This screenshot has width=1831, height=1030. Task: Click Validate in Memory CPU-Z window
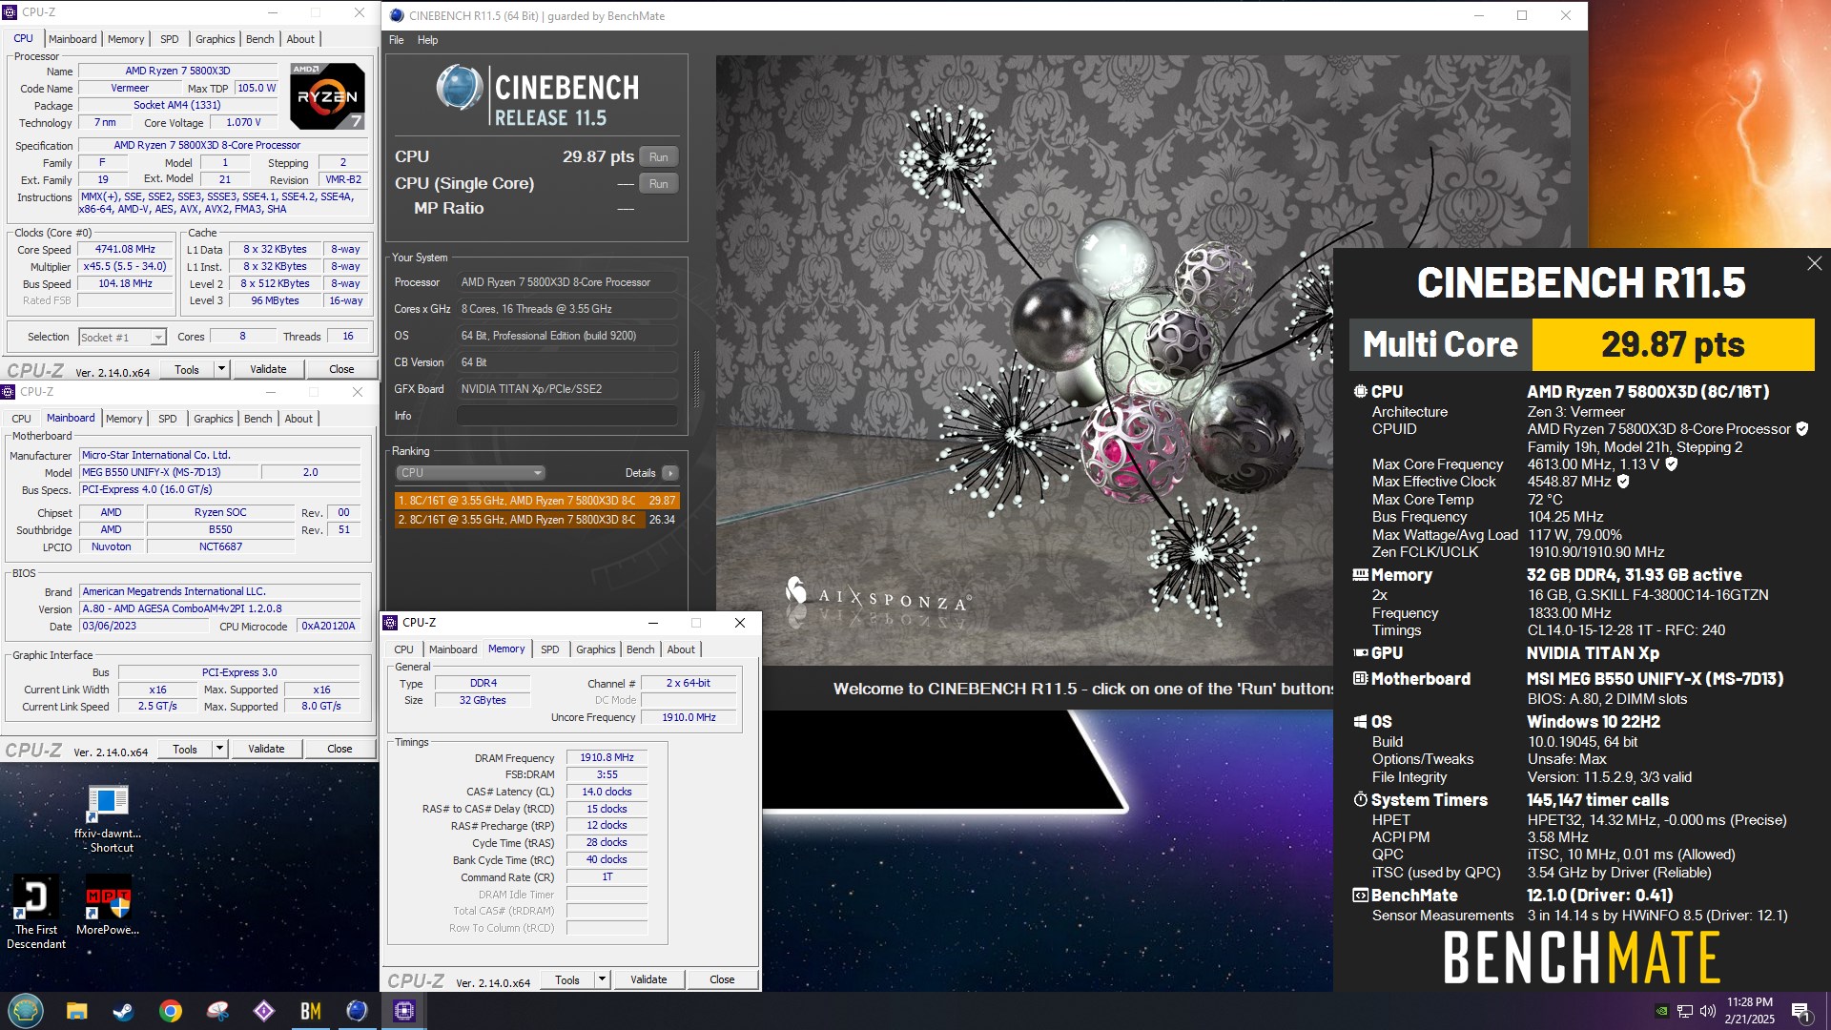click(x=648, y=979)
